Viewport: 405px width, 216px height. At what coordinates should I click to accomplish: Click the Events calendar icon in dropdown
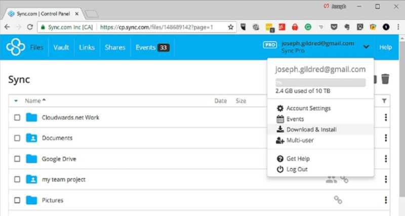coord(280,119)
